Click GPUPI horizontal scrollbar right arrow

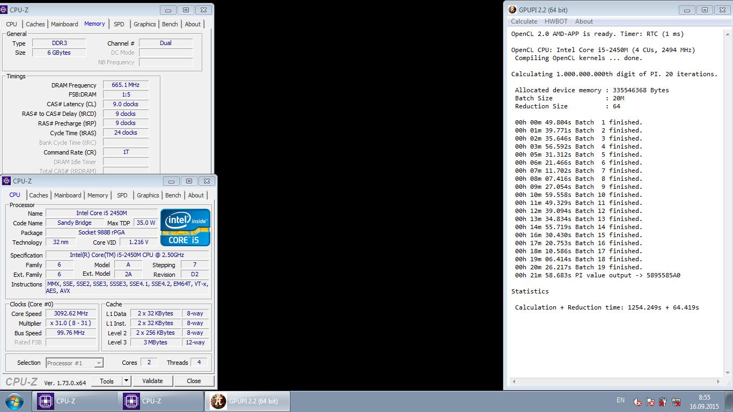click(719, 381)
